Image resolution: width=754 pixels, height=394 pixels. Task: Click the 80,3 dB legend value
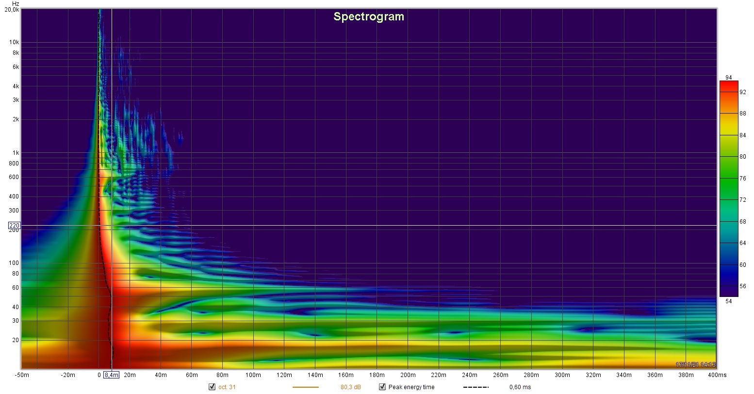pos(351,387)
